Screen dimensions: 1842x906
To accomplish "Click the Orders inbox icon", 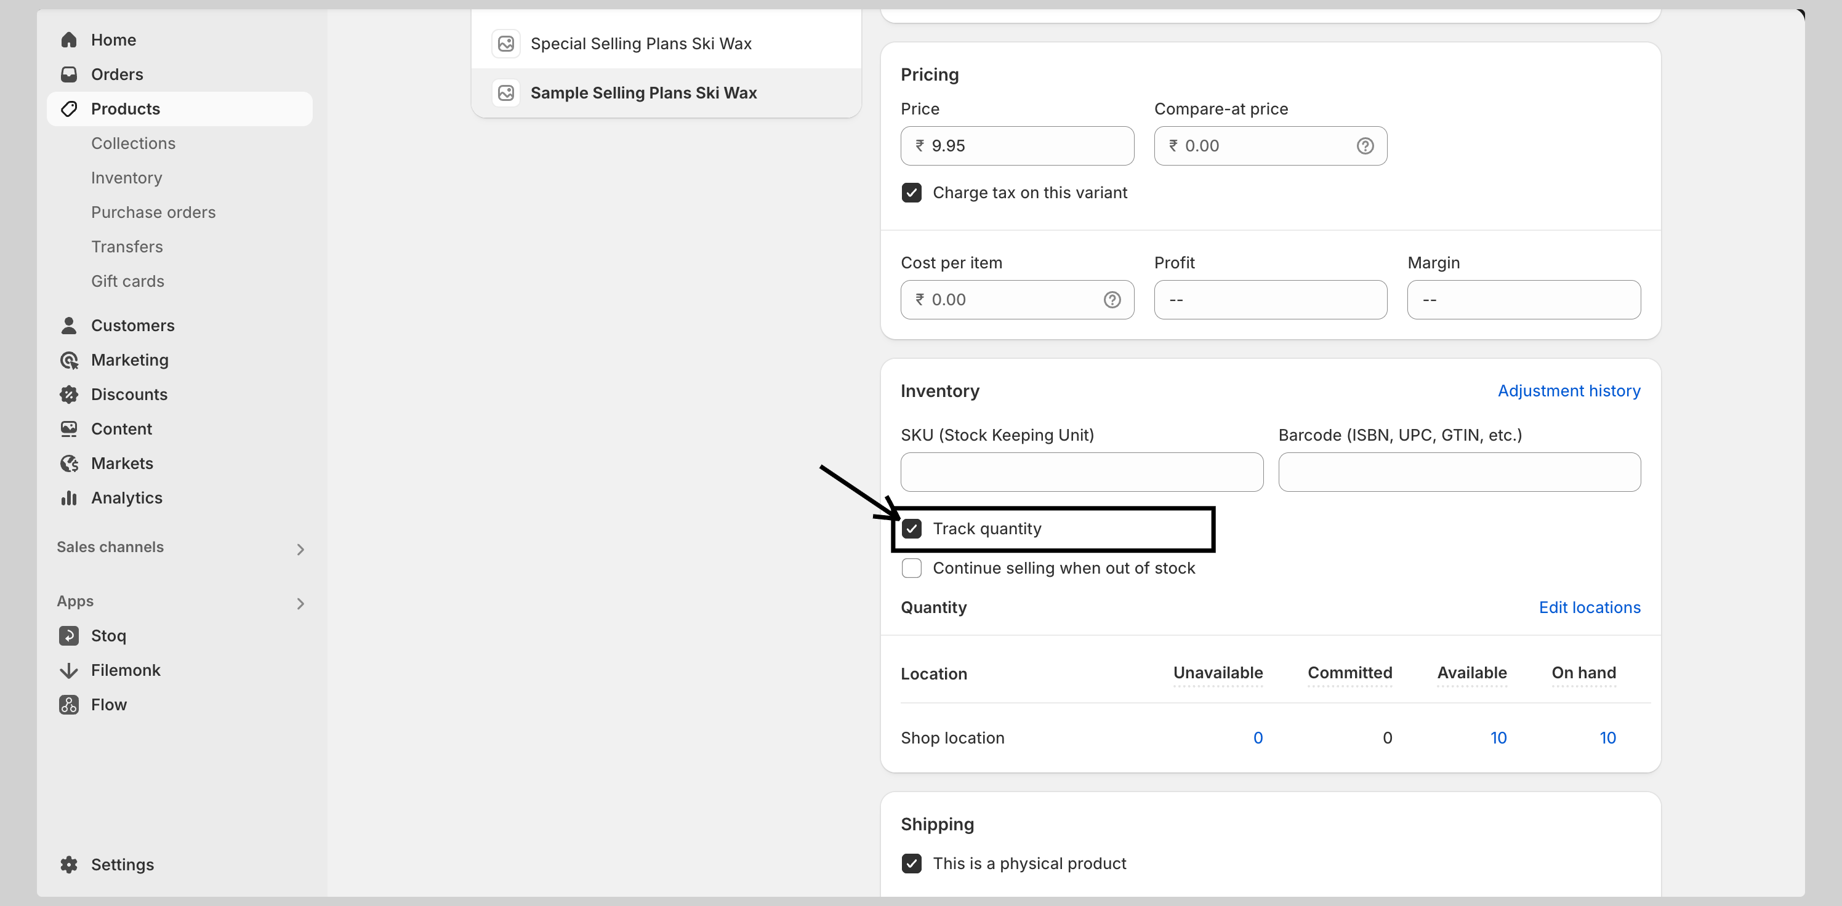I will (69, 74).
